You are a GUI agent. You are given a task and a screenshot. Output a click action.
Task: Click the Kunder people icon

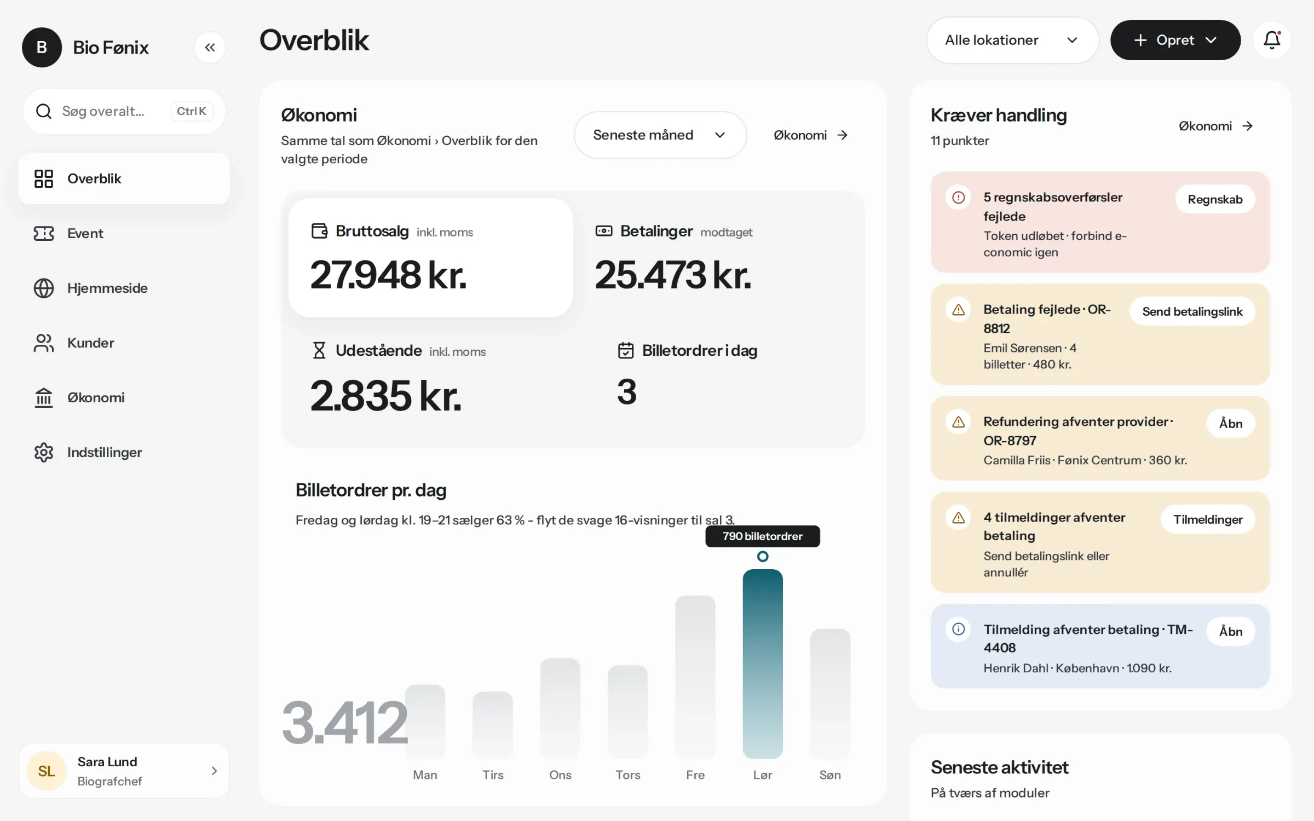(x=44, y=343)
